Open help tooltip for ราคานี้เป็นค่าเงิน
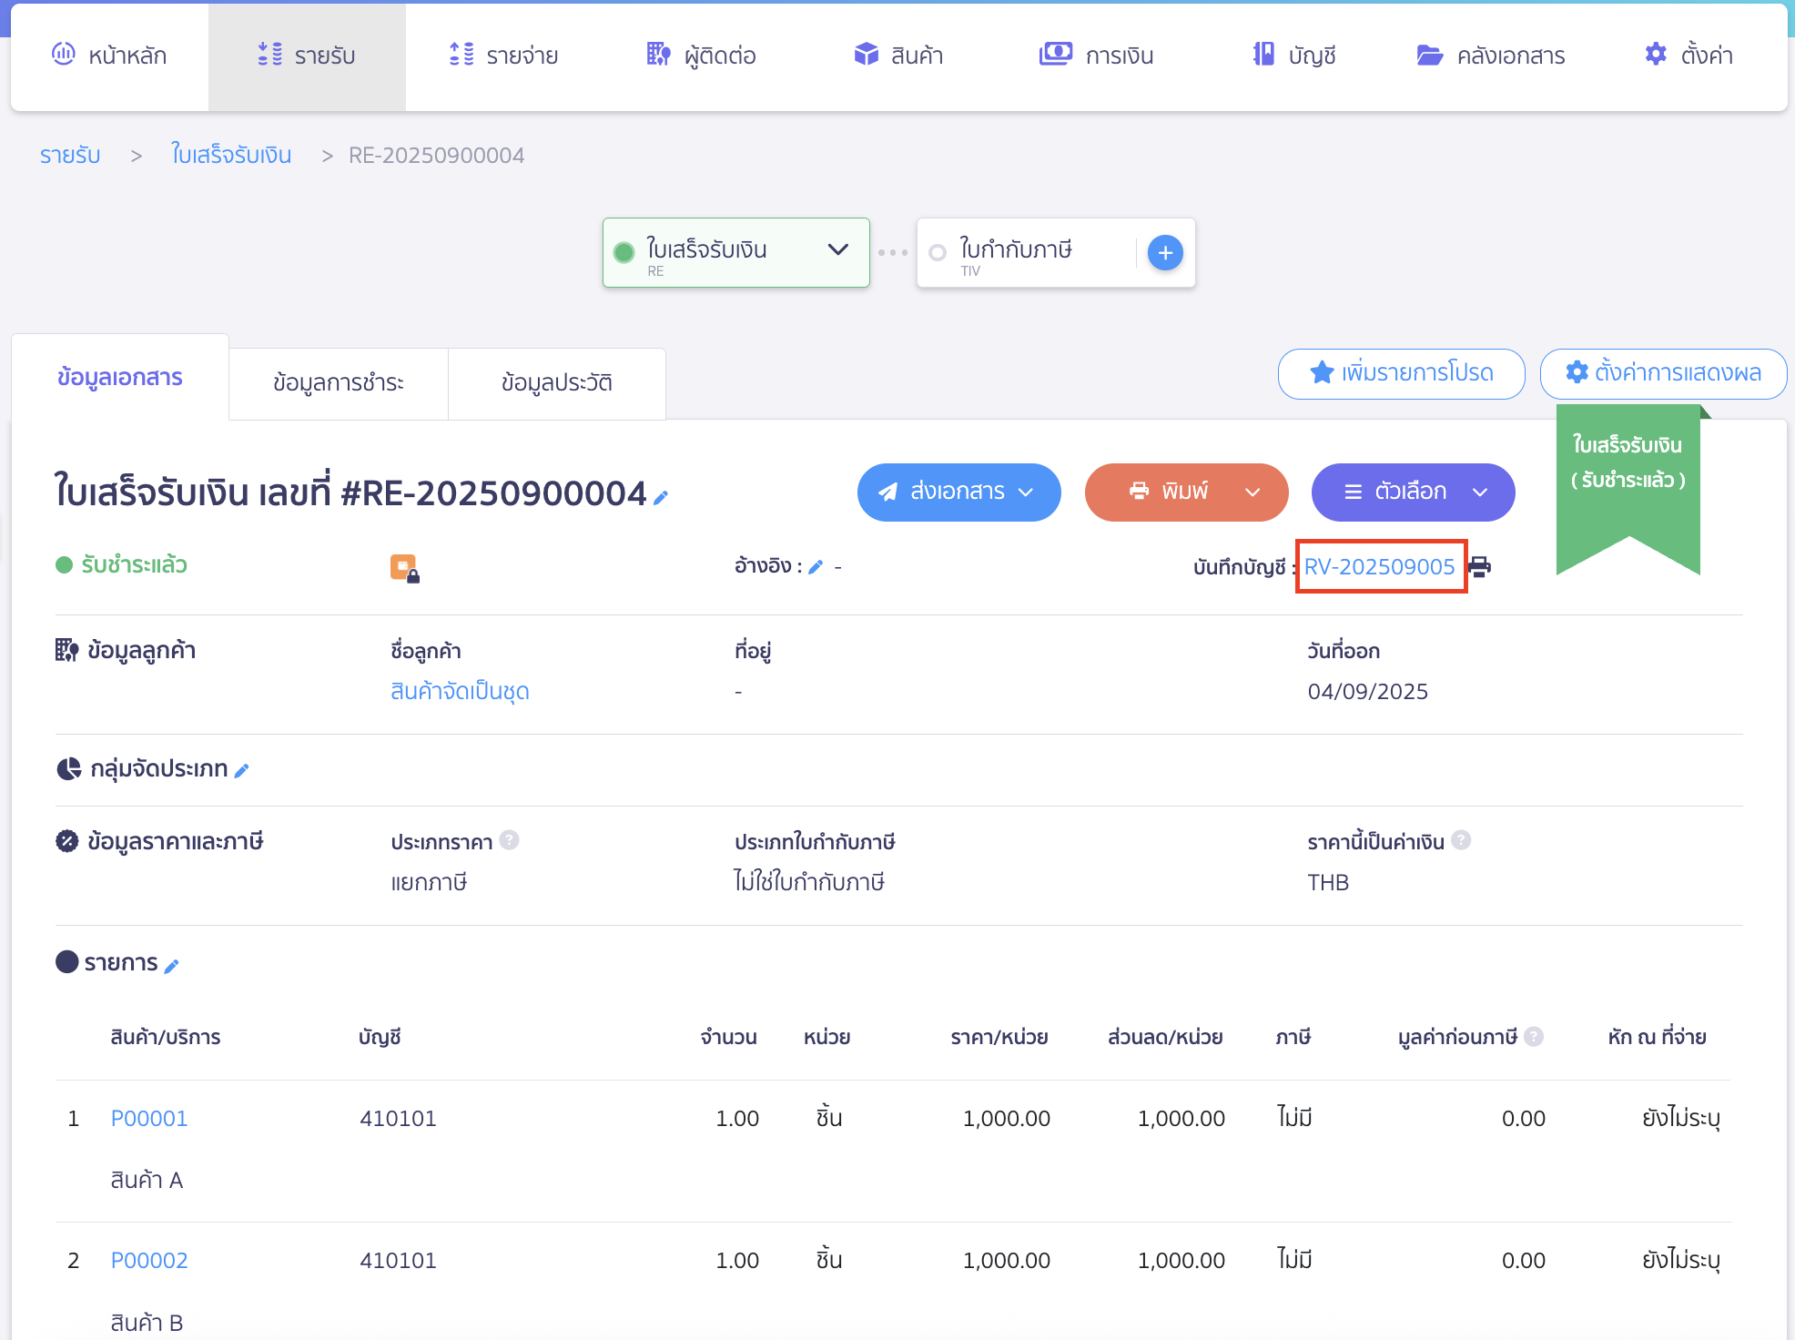The image size is (1795, 1340). (1461, 840)
